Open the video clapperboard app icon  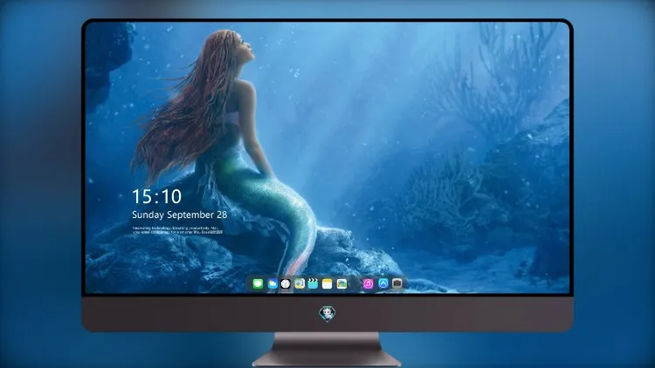(313, 283)
